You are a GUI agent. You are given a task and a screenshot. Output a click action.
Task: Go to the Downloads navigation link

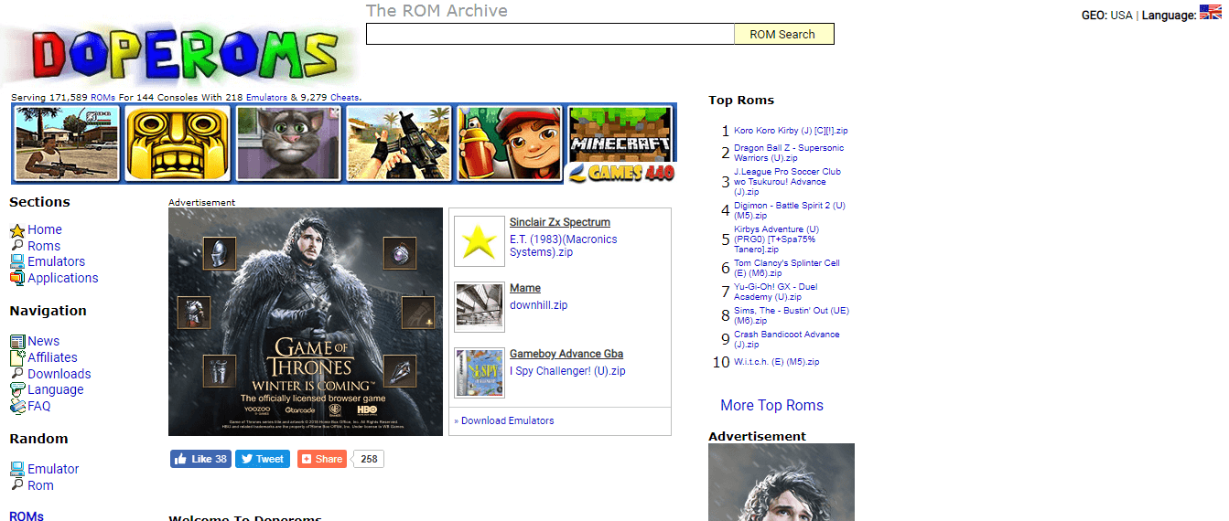(x=59, y=373)
